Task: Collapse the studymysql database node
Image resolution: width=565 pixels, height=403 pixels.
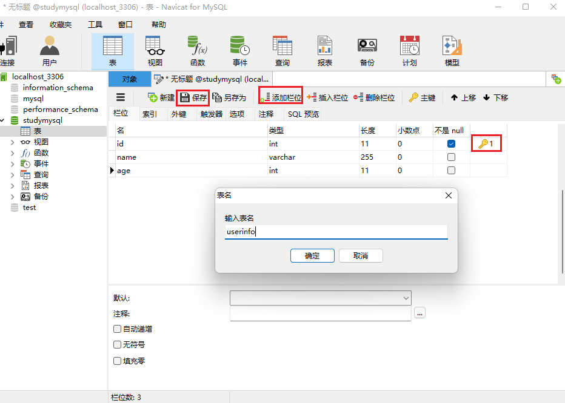Action: click(3, 120)
